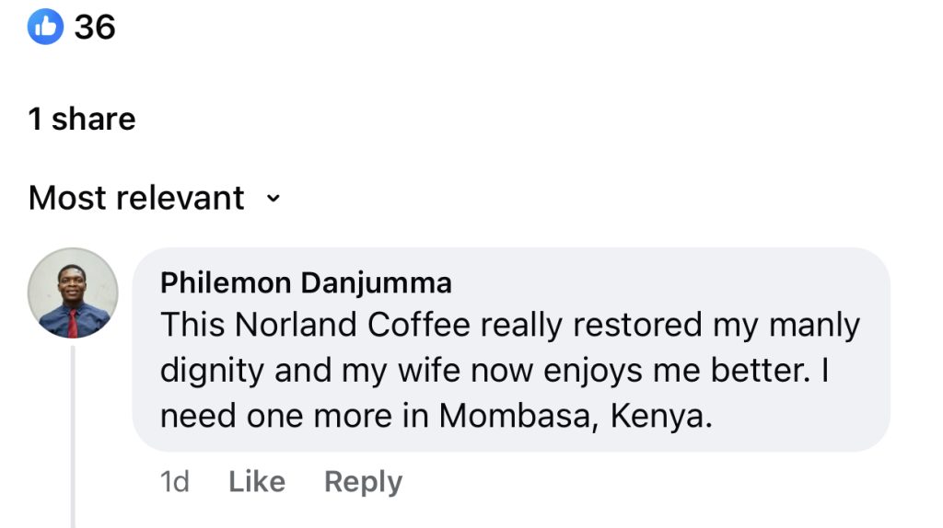943x528 pixels.
Task: Click the chevron beside Most relevant
Action: [x=272, y=198]
